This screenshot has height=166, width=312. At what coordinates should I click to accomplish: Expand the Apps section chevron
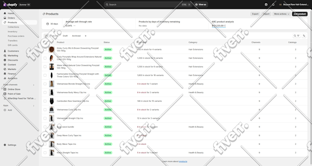point(33,105)
